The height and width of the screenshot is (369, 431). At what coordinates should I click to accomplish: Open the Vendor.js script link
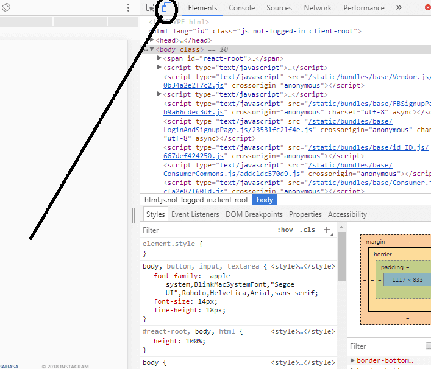pyautogui.click(x=369, y=77)
